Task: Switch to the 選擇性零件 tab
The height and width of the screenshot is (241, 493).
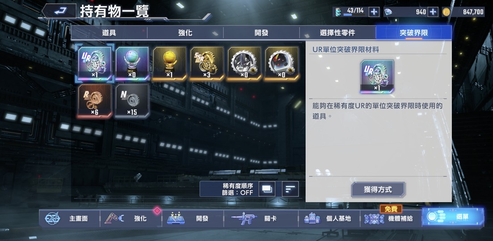Action: [x=337, y=33]
